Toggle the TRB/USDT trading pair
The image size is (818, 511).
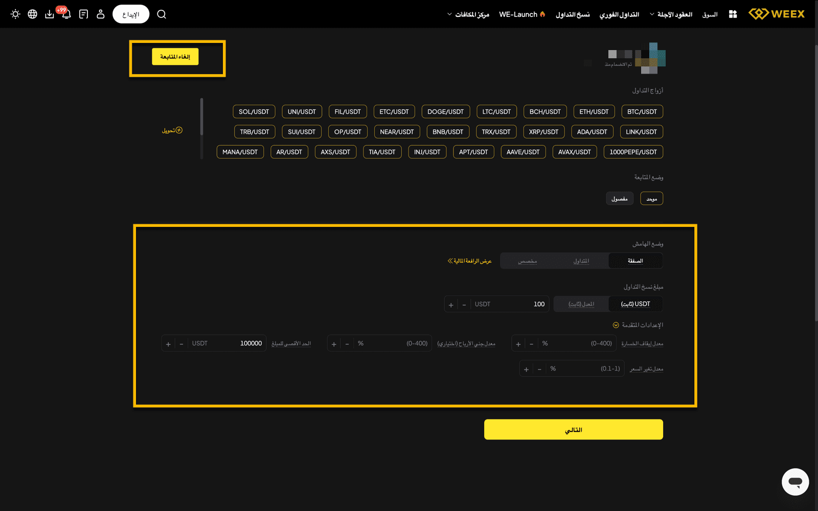[255, 132]
